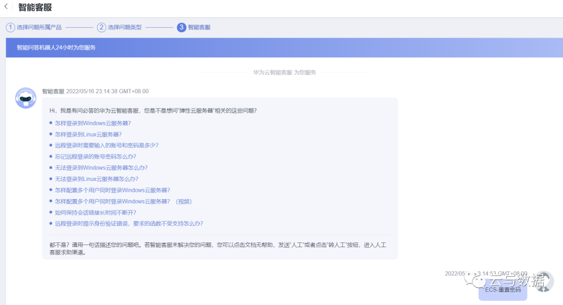This screenshot has height=305, width=563.
Task: Click the step 1 numbered circle icon
Action: coord(10,27)
